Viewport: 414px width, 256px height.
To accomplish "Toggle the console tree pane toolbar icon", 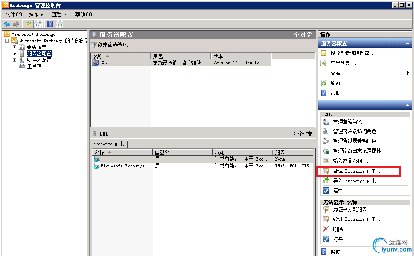I will click(38, 24).
